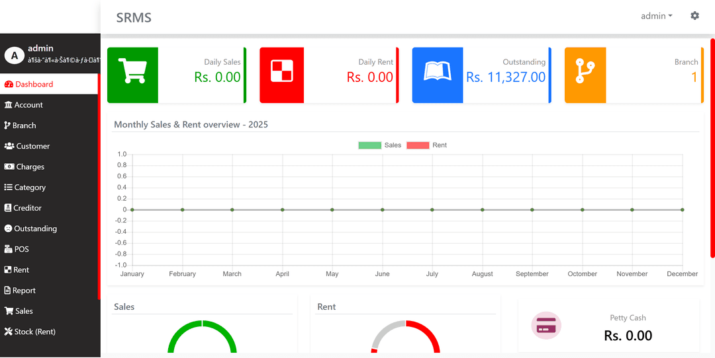Click the green Sales doughnut chart
This screenshot has height=358, width=715.
pos(202,337)
